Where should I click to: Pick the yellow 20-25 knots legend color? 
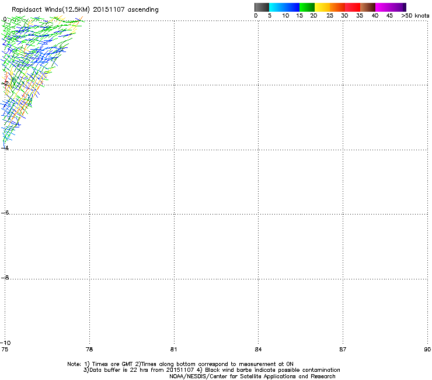pyautogui.click(x=322, y=7)
